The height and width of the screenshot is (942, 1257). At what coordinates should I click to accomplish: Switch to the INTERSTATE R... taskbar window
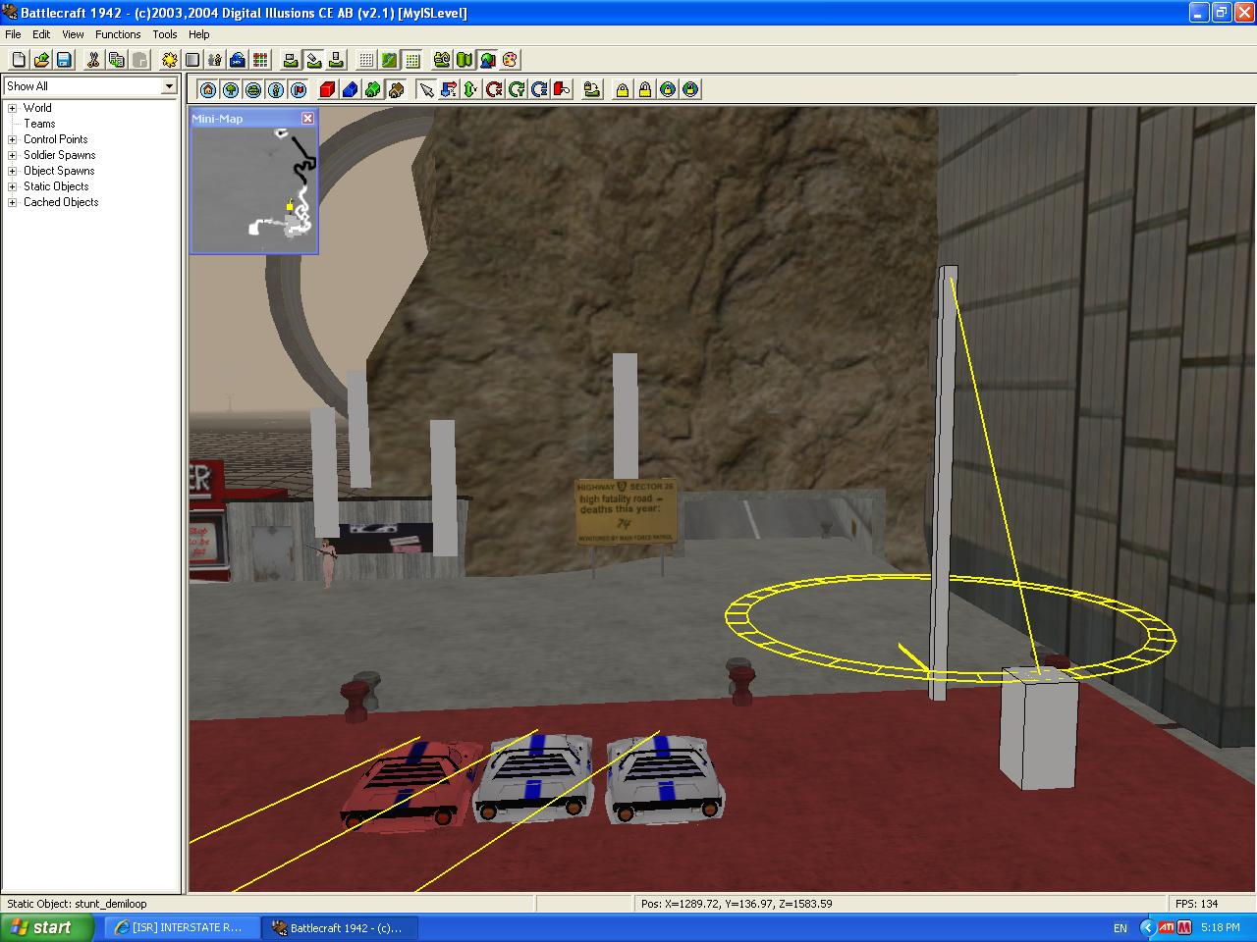click(x=182, y=927)
